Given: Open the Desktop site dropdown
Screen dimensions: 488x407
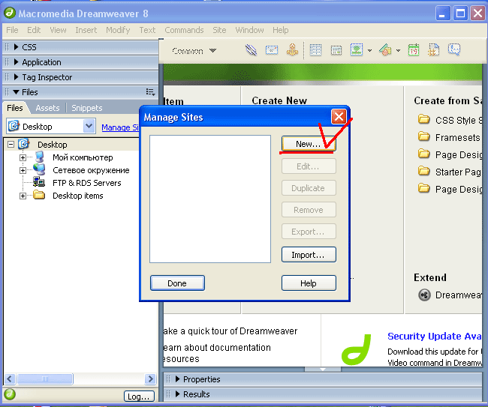Looking at the screenshot, I should pos(89,126).
